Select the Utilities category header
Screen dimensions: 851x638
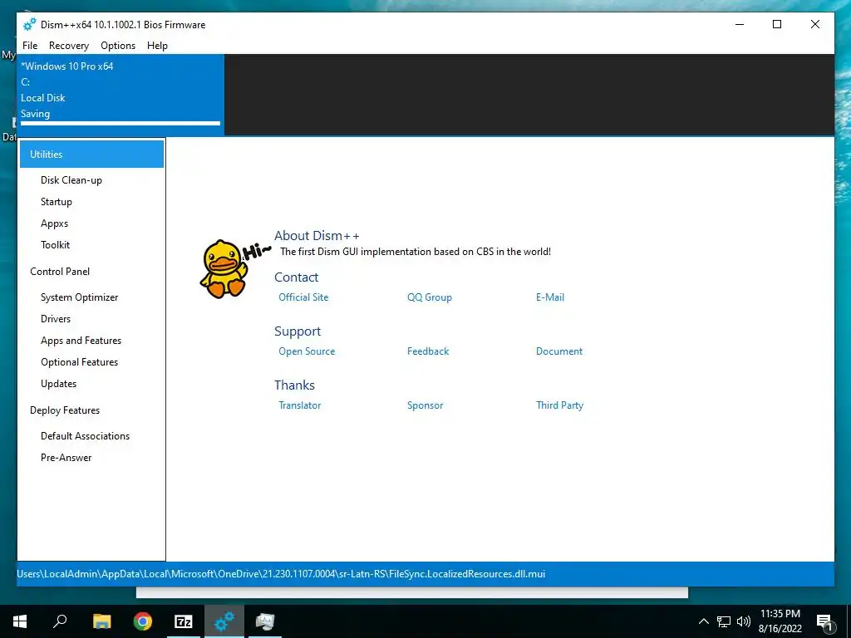[91, 154]
